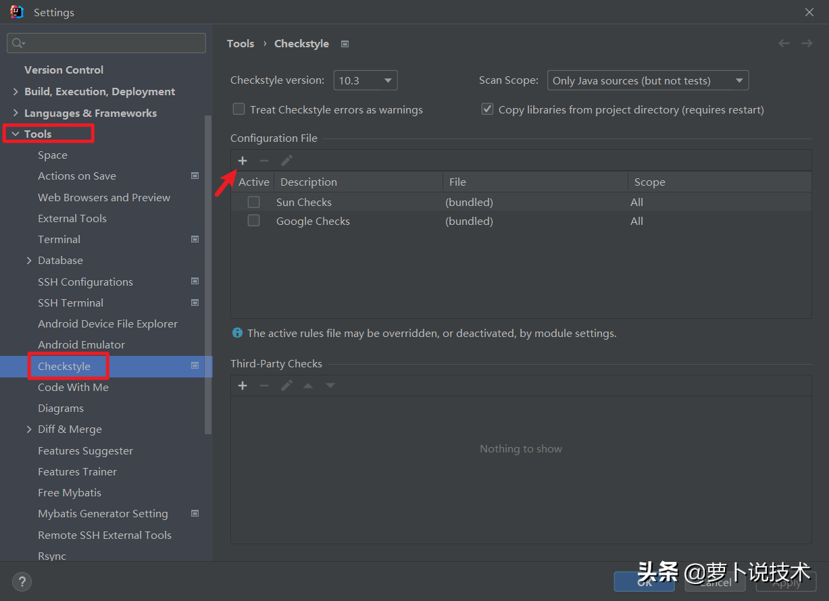Click the info icon beside active rules note
Image resolution: width=829 pixels, height=601 pixels.
pyautogui.click(x=237, y=333)
